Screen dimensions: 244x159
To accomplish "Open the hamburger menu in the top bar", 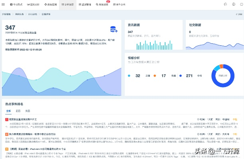I will (x=3, y=4).
